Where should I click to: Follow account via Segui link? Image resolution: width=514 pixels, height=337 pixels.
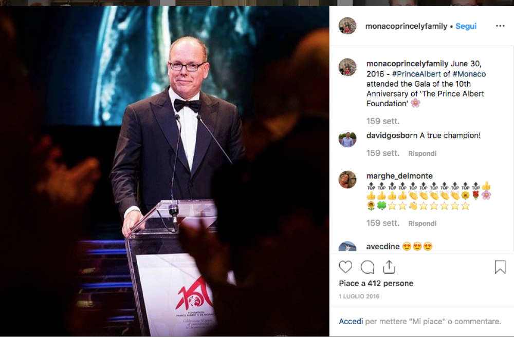pyautogui.click(x=466, y=26)
